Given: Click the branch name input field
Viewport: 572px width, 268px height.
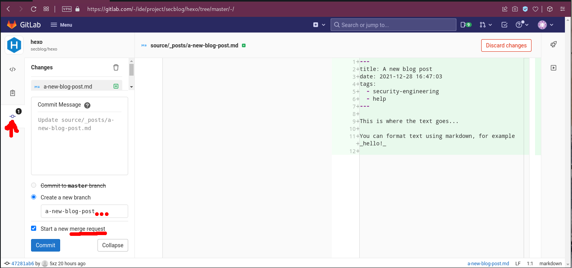Looking at the screenshot, I should coord(84,211).
